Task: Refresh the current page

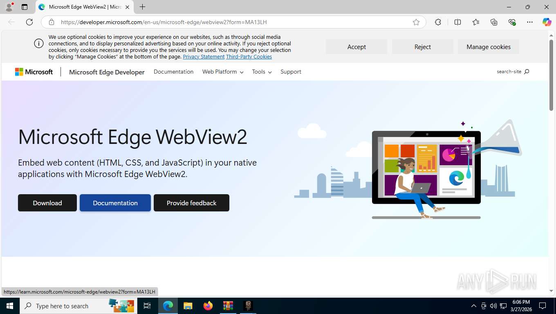Action: (29, 22)
